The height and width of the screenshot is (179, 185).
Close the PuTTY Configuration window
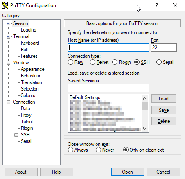(x=175, y=5)
